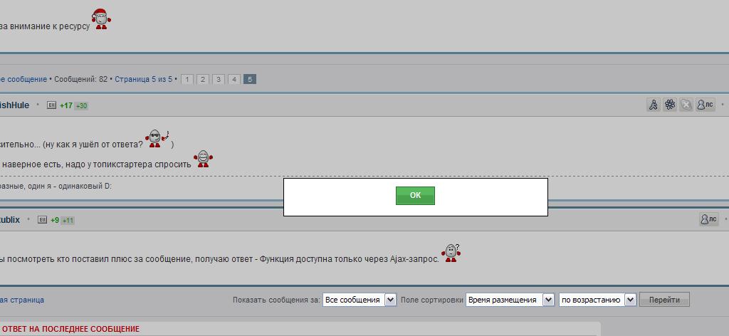Go to page 4 of the topic

[234, 79]
